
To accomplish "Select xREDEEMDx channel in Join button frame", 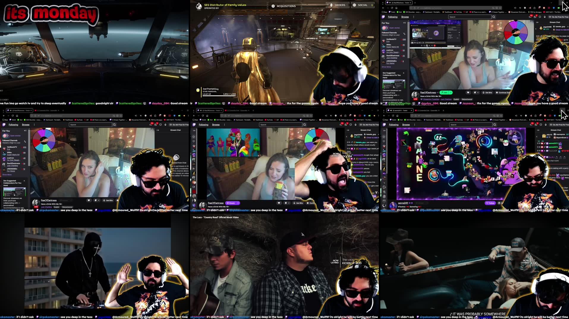I will click(394, 62).
